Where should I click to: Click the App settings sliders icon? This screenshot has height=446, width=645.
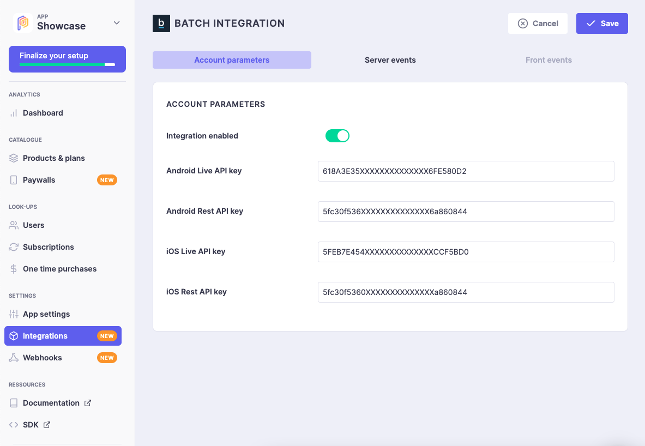(14, 314)
